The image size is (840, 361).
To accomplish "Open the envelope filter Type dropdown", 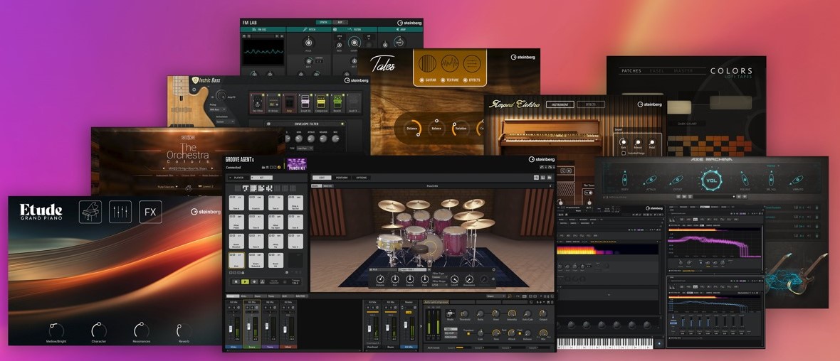I will [305, 148].
